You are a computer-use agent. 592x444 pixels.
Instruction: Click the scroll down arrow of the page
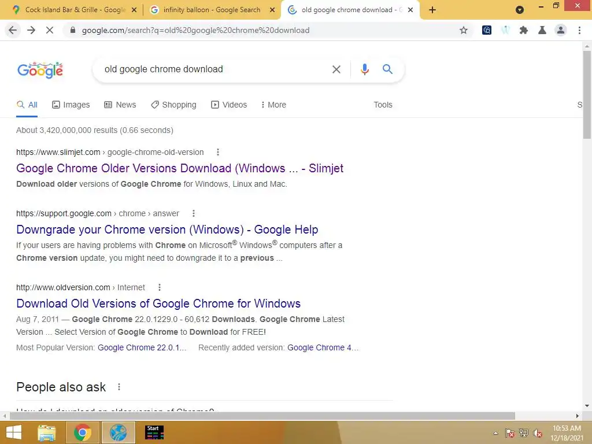click(587, 406)
